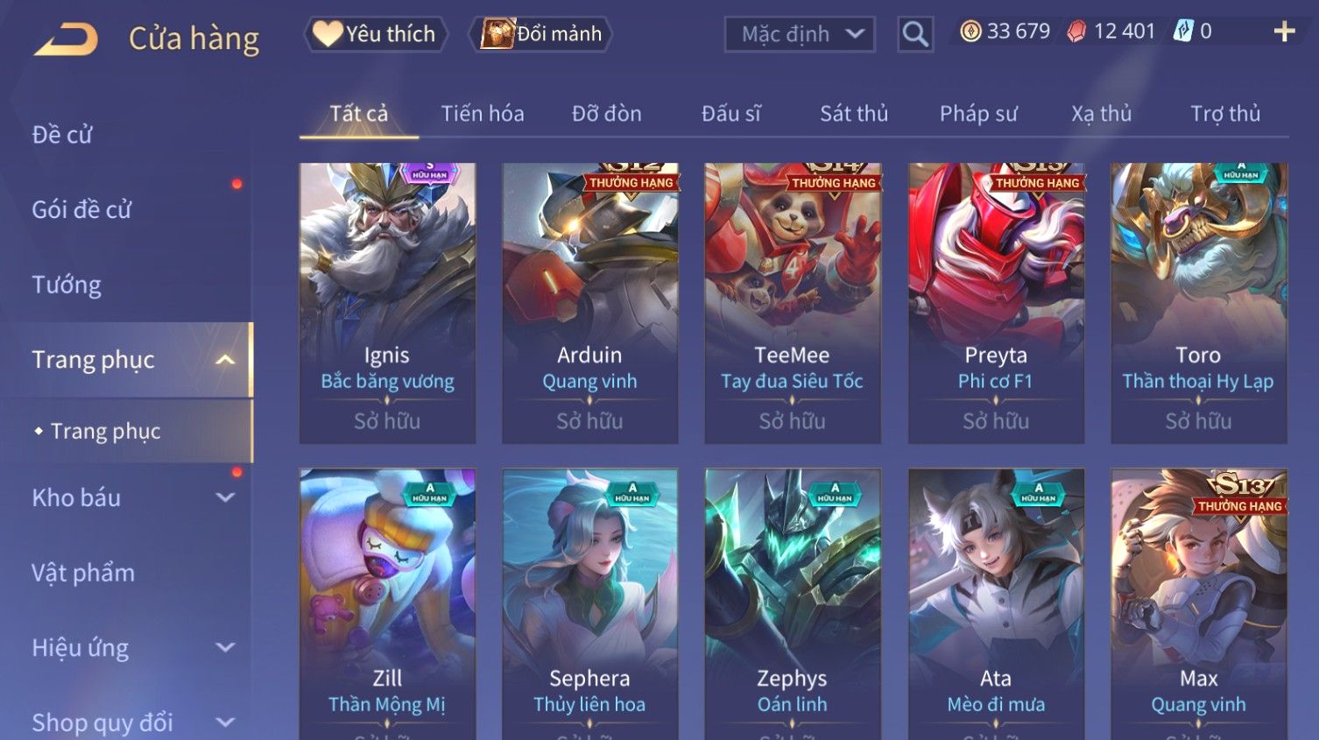Viewport: 1319px width, 740px height.
Task: Open Yêu thích heart favorites
Action: pyautogui.click(x=376, y=34)
